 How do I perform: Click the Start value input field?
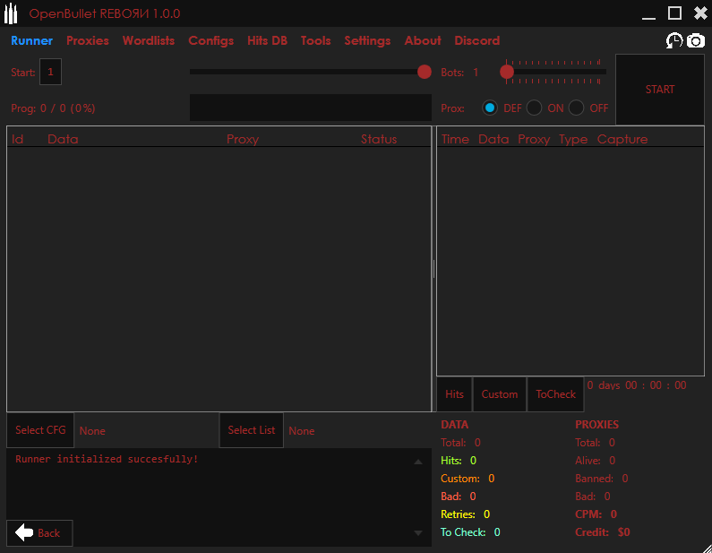(x=50, y=72)
